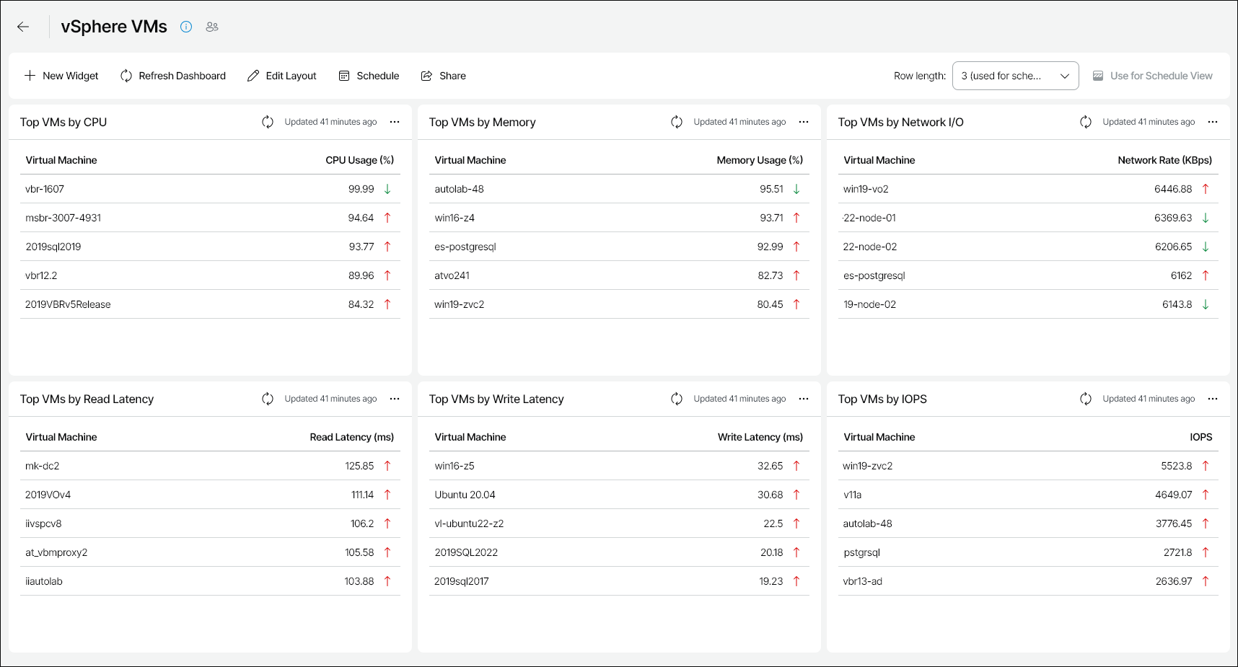
Task: Click the green down arrow for vbr-1607
Action: (387, 189)
